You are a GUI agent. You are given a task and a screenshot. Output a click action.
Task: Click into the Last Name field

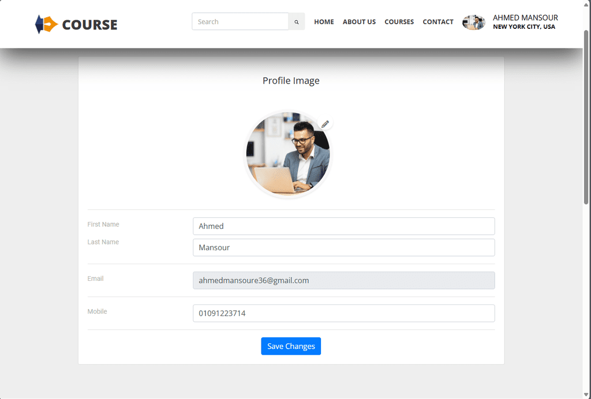click(344, 248)
